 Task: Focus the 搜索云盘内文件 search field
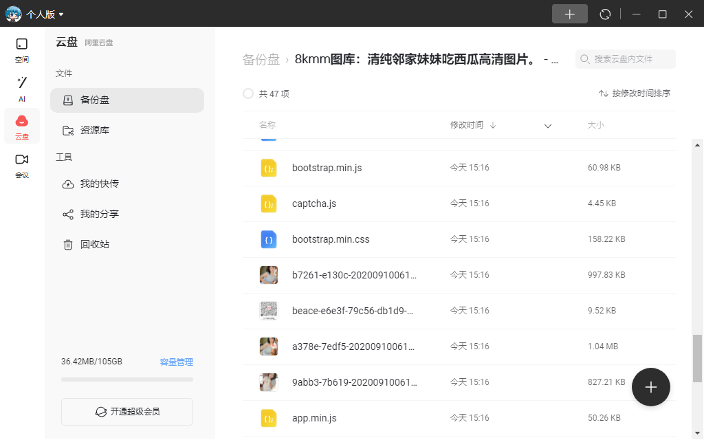tap(626, 59)
